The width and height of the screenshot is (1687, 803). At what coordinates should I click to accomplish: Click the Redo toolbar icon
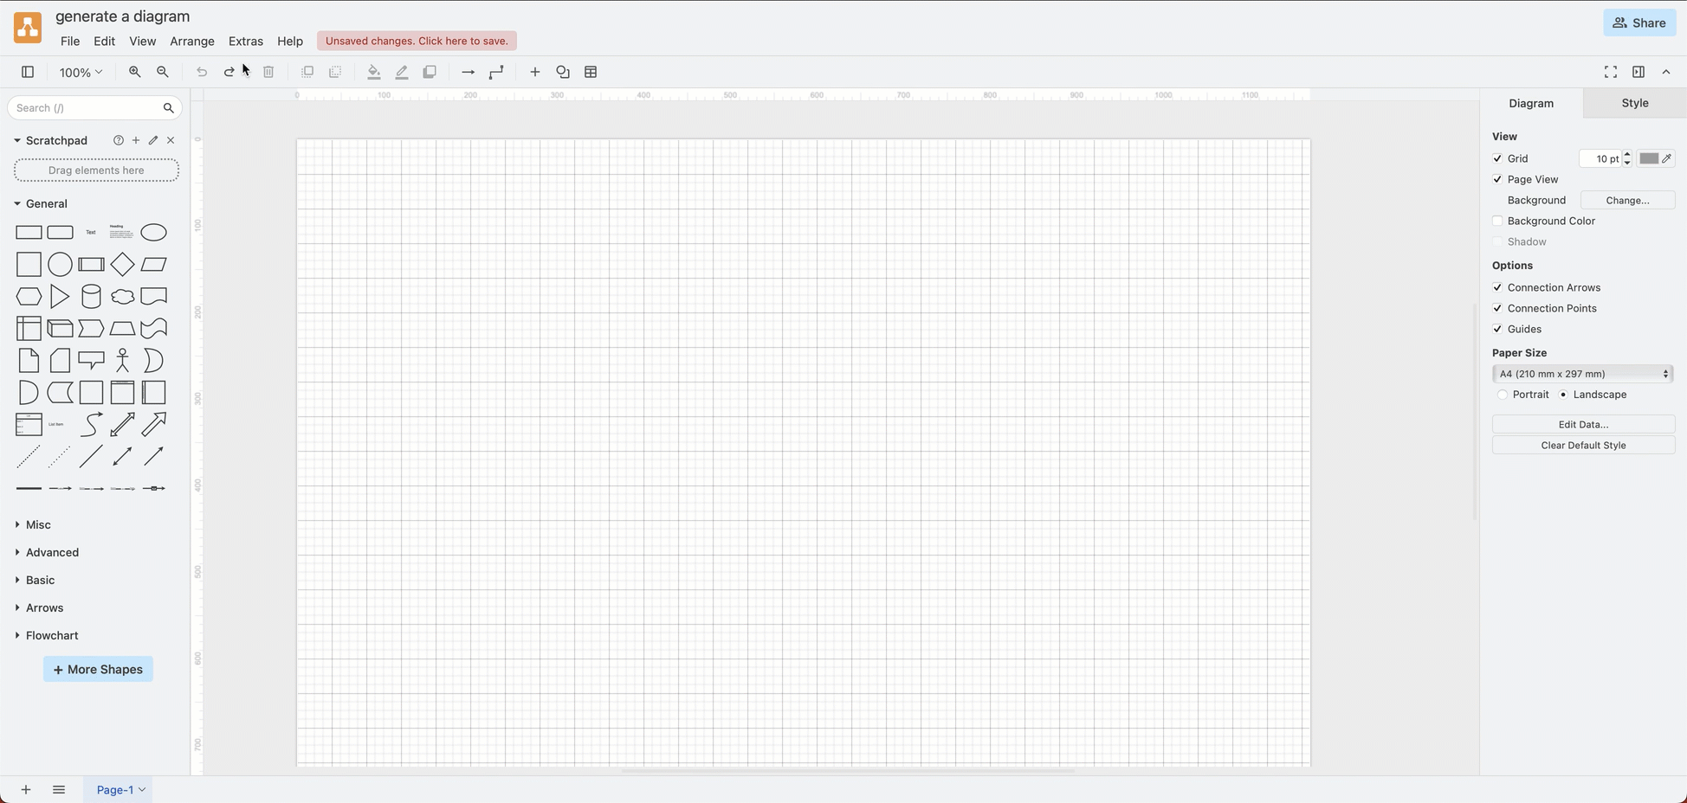[x=229, y=72]
